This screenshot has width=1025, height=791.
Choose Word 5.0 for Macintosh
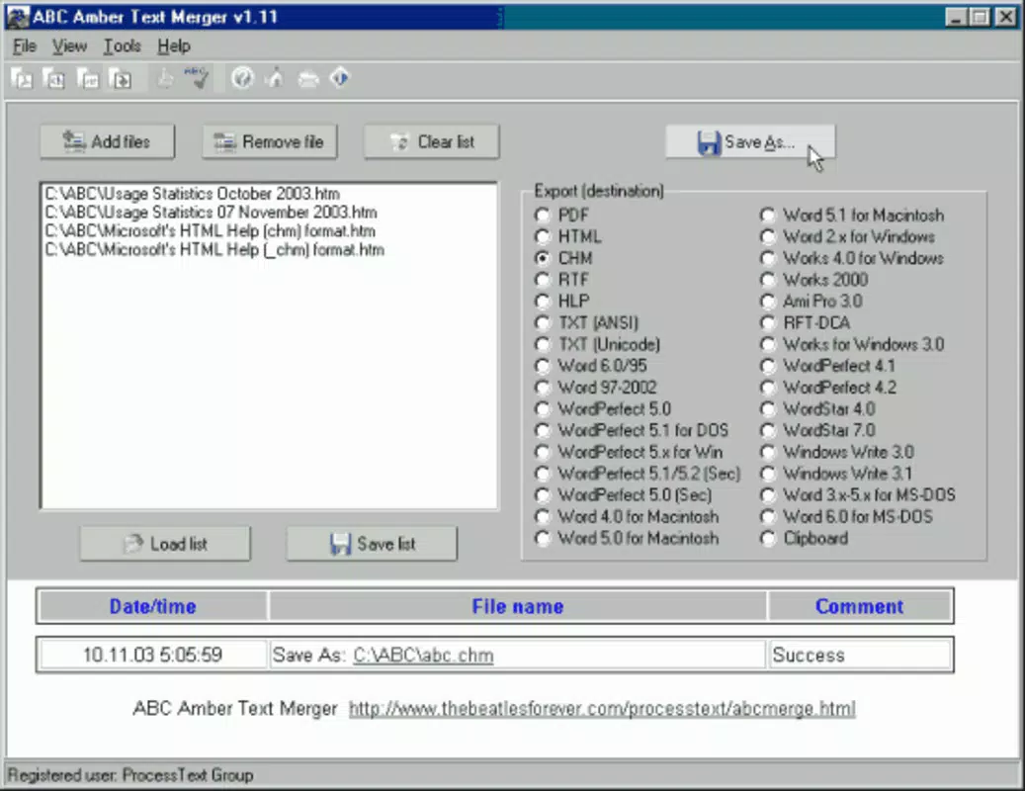(627, 539)
